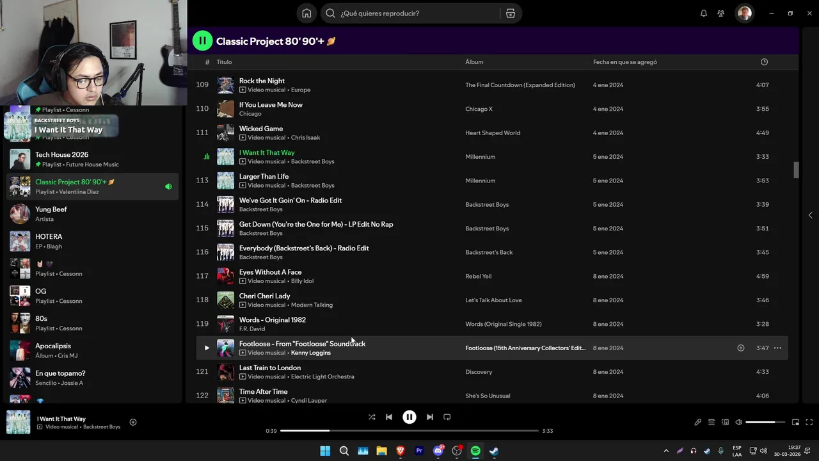
Task: Play the Footloose track row arrow
Action: tap(207, 348)
